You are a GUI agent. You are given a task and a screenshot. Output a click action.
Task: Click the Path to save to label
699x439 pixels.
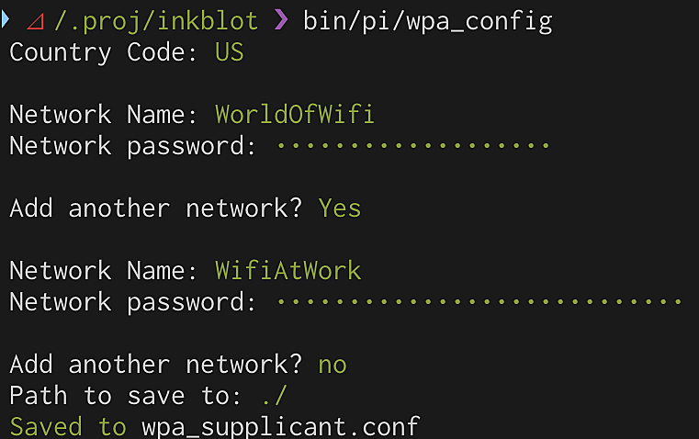tap(125, 396)
